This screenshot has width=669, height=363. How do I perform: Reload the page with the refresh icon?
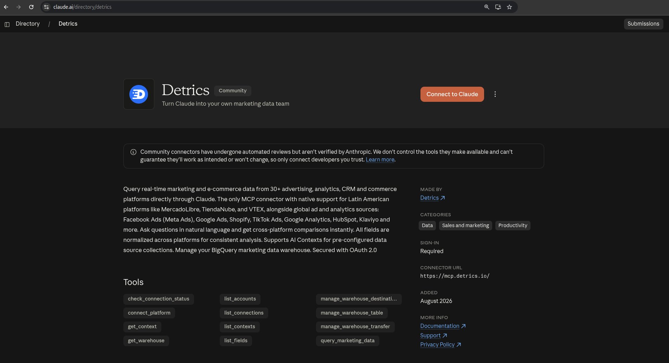pyautogui.click(x=31, y=7)
